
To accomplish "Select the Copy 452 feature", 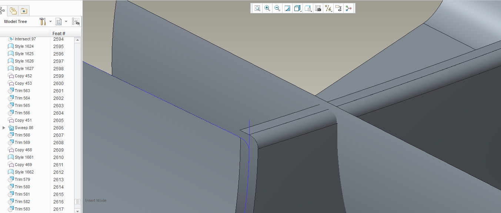I will coord(23,76).
